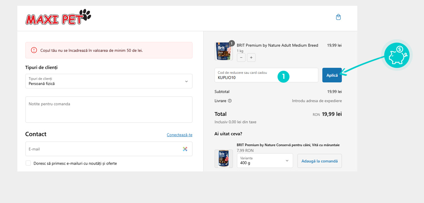Click the colorful icon in E-mail field
This screenshot has width=424, height=203.
[185, 149]
